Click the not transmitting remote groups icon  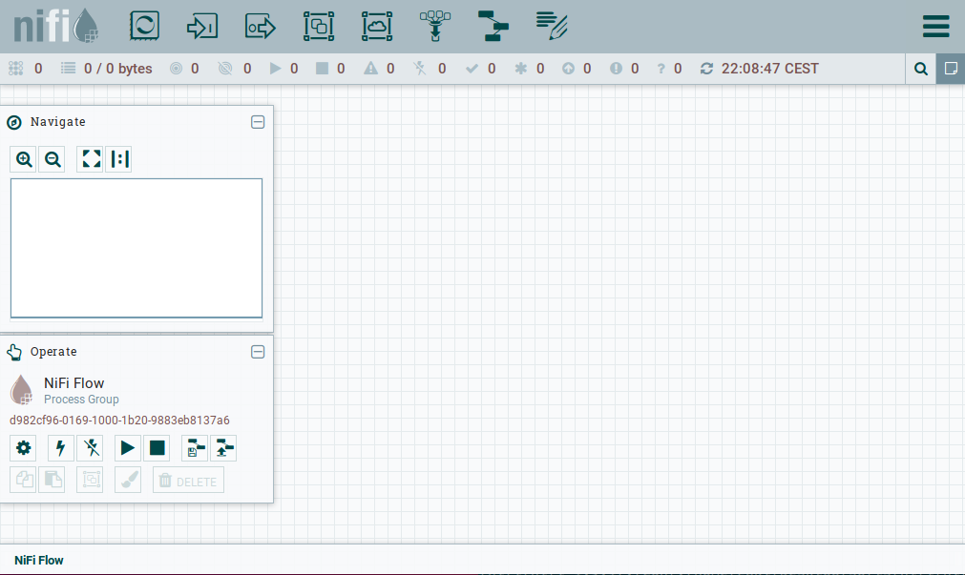[x=225, y=69]
